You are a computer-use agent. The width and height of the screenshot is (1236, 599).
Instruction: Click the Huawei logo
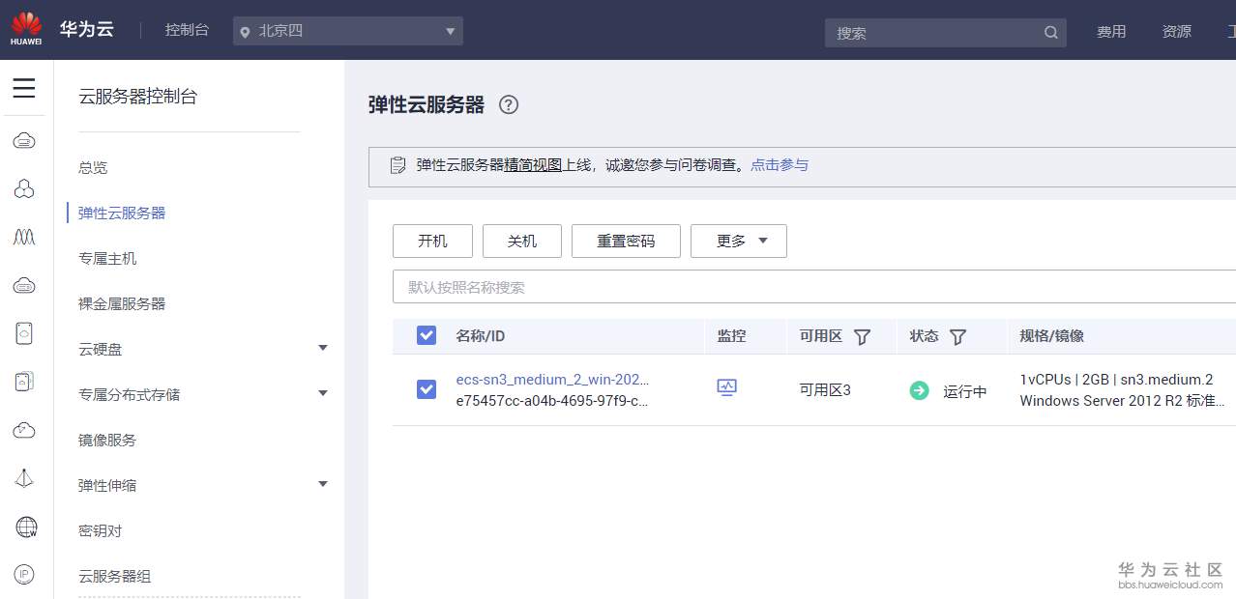click(x=26, y=29)
